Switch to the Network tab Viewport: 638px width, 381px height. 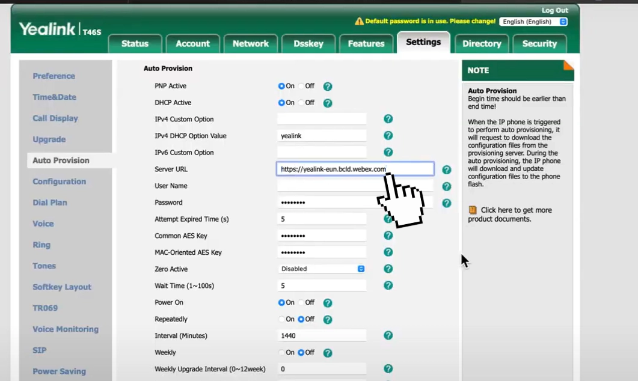[x=250, y=44]
